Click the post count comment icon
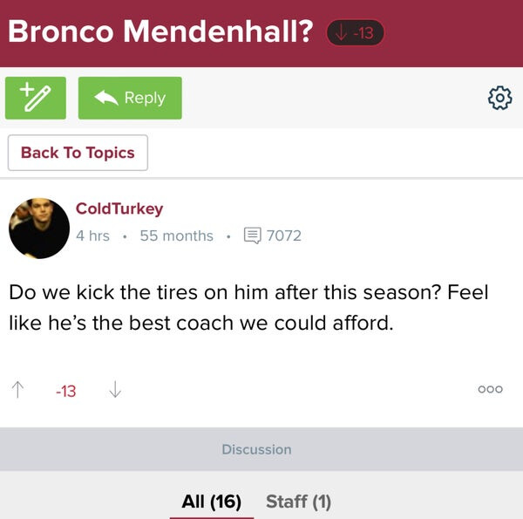The image size is (523, 519). tap(253, 236)
